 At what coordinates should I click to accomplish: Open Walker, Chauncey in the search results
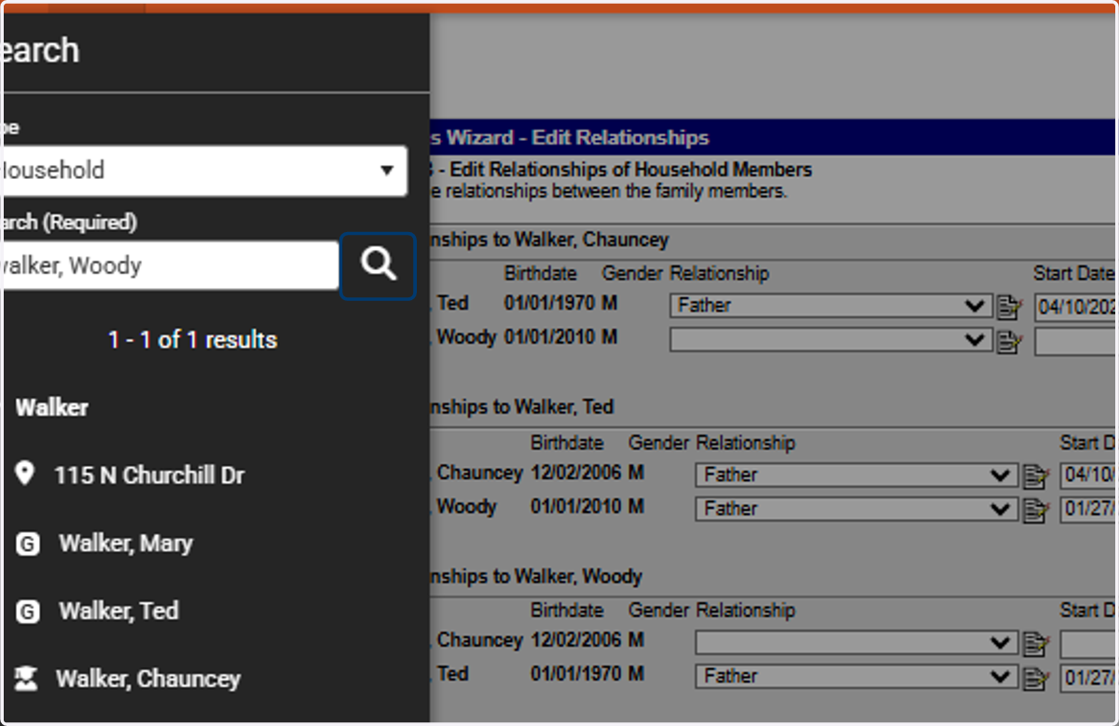[x=148, y=679]
